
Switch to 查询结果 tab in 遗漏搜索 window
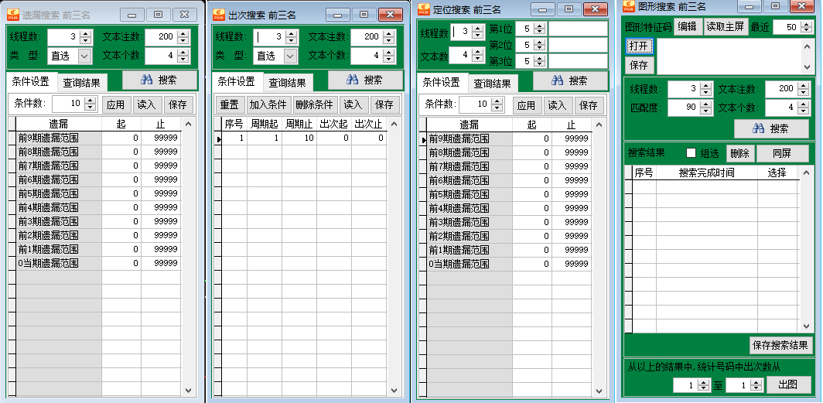[x=81, y=83]
